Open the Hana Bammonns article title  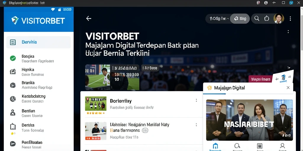(140, 127)
